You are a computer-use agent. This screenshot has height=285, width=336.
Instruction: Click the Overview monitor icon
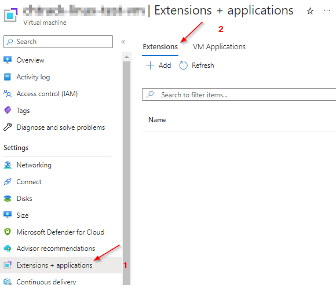8,60
